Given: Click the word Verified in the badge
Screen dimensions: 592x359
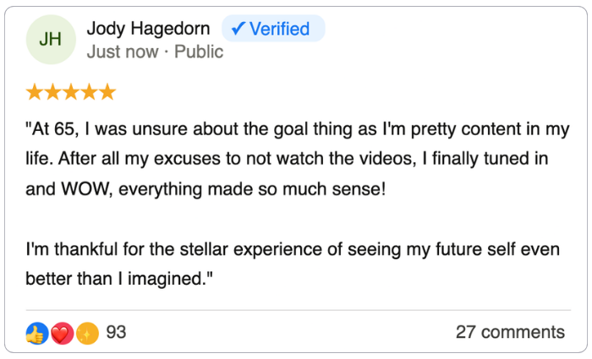Looking at the screenshot, I should click(281, 29).
